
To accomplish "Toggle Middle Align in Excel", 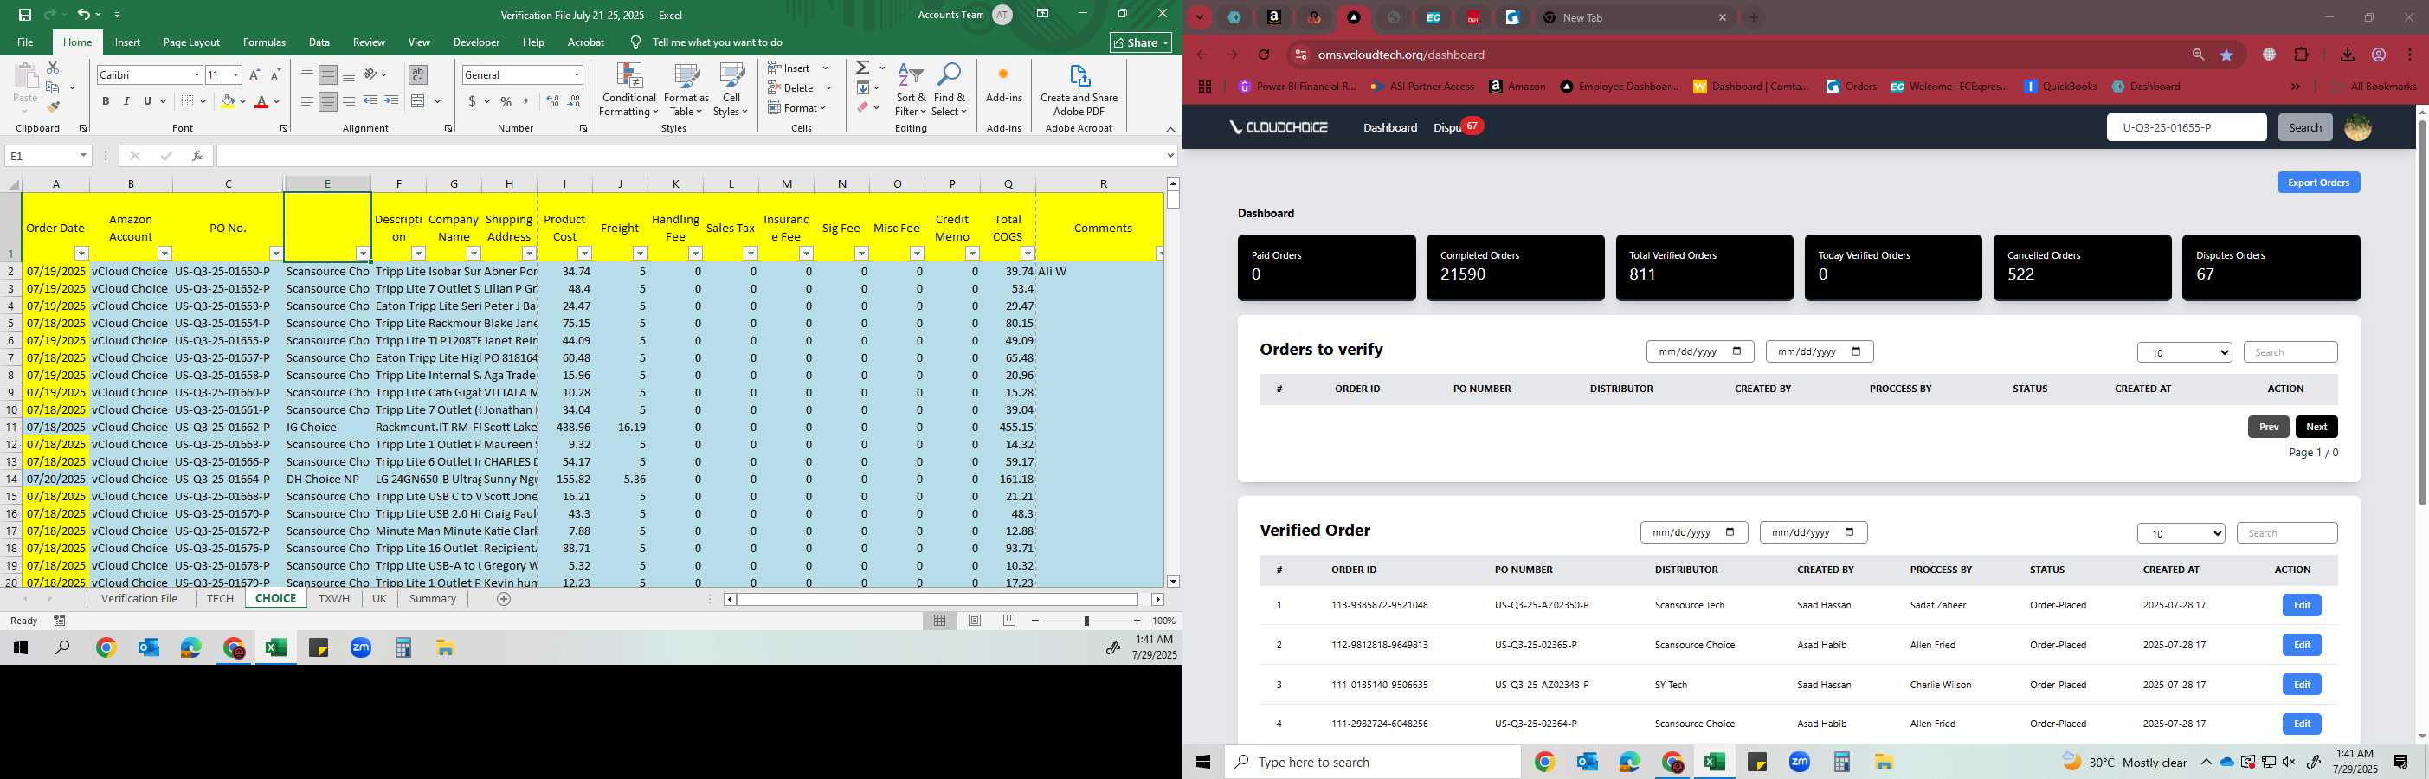I will pos(327,74).
